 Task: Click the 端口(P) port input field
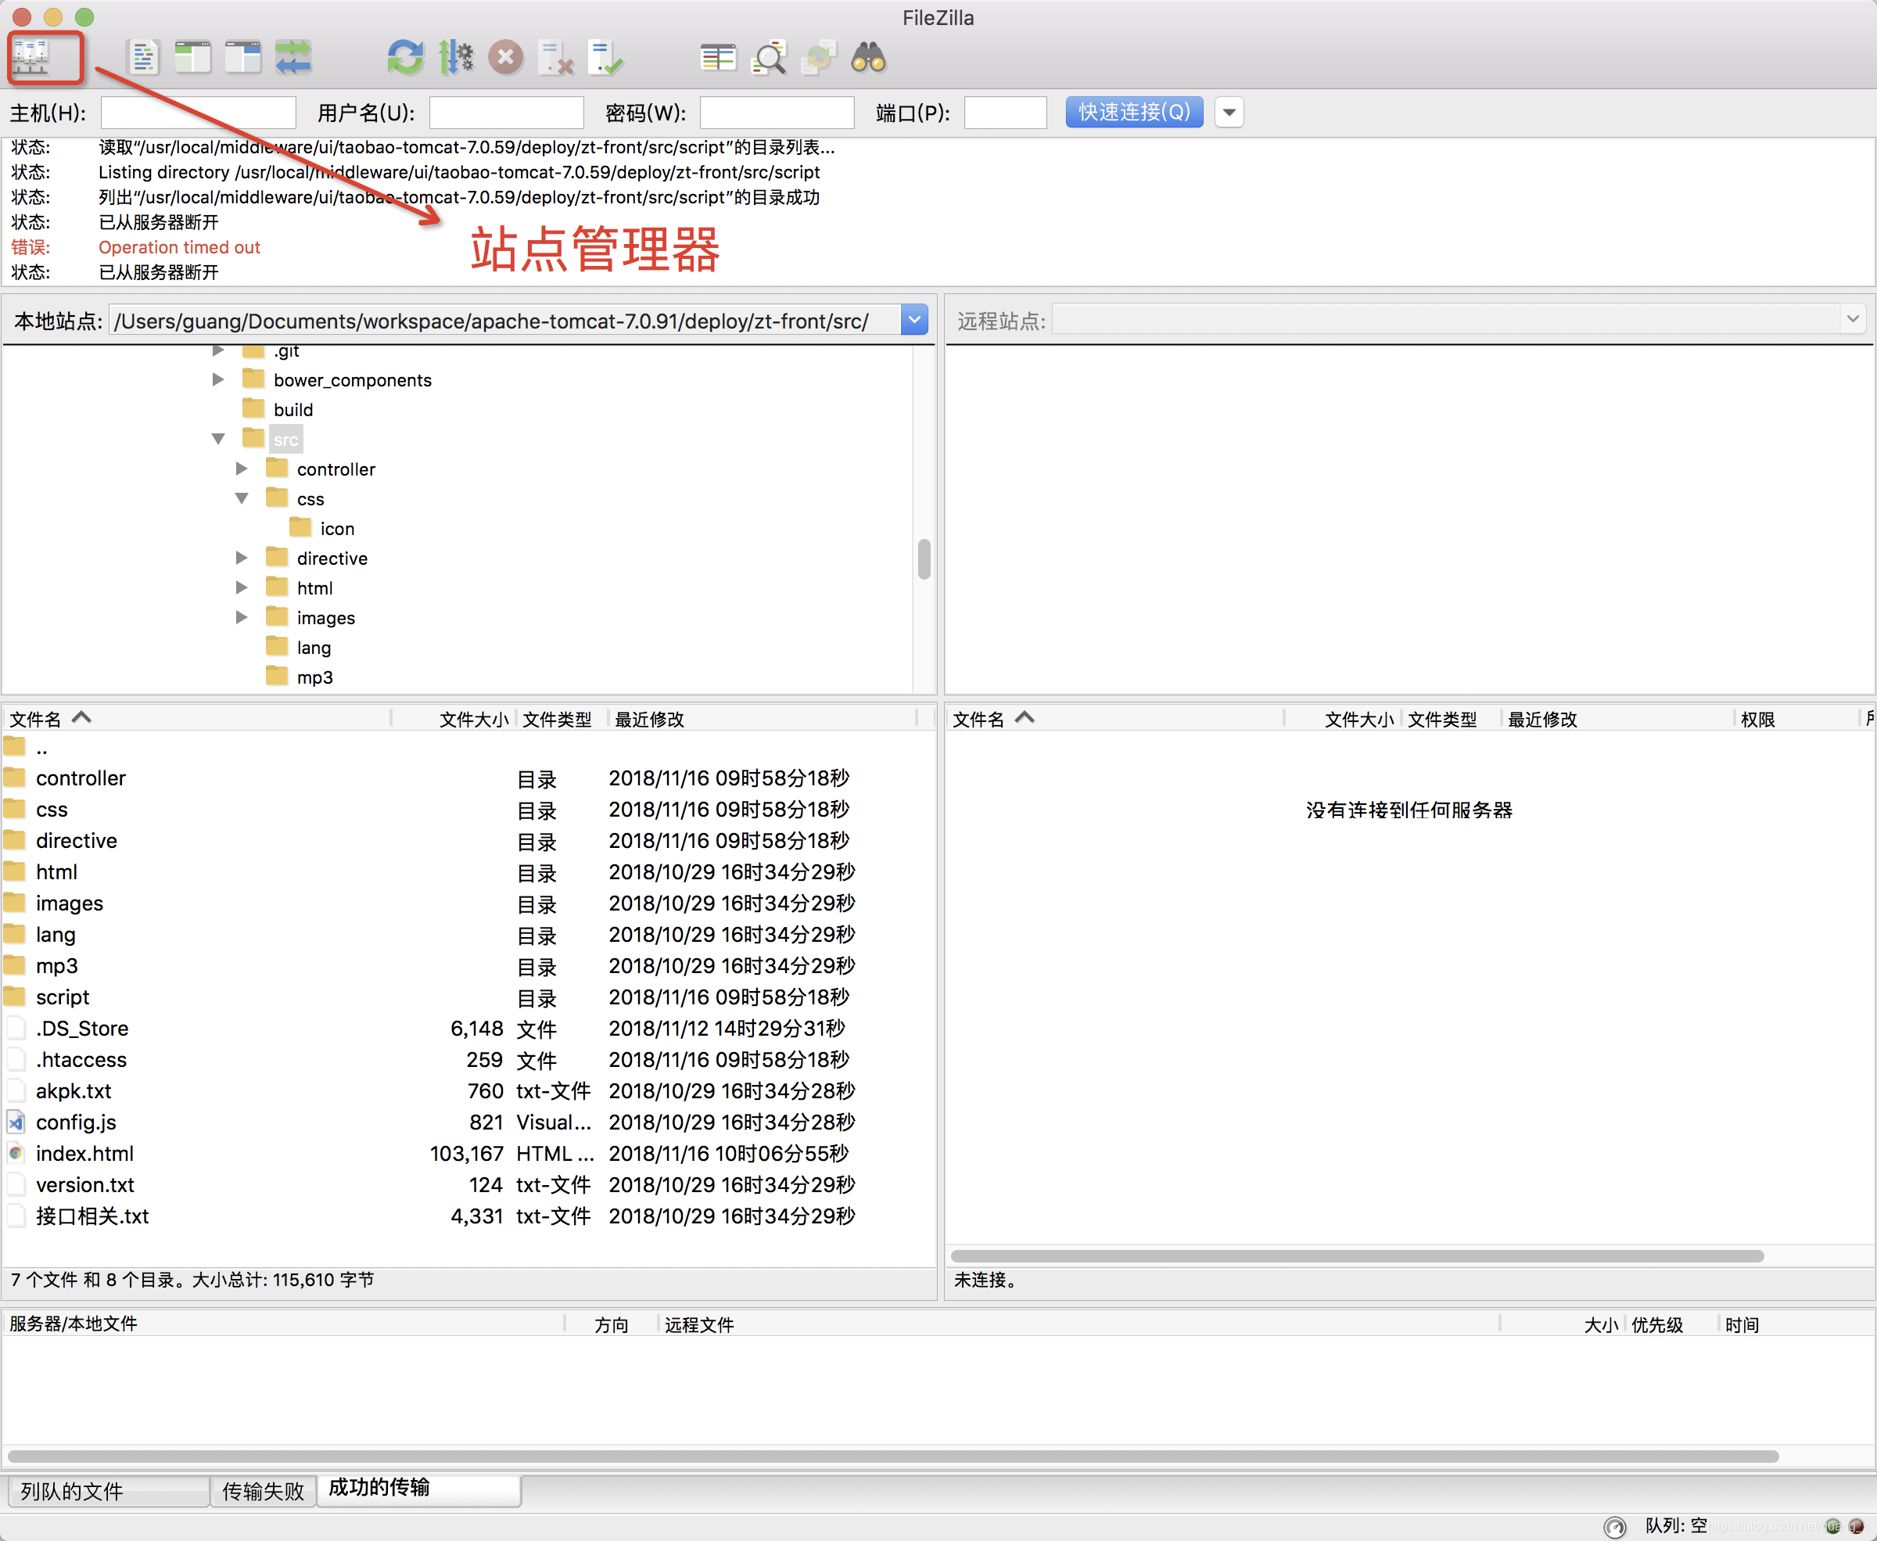click(x=1005, y=112)
